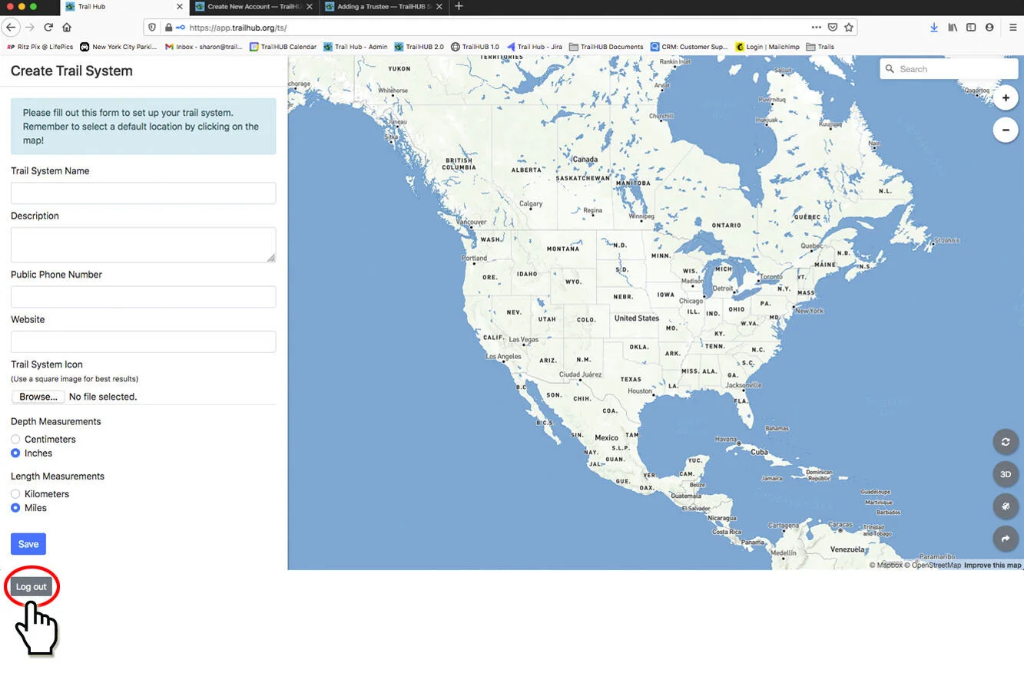Open the TrailHUB Calendar bookmark
Screen dimensions: 1024x676
pyautogui.click(x=283, y=47)
